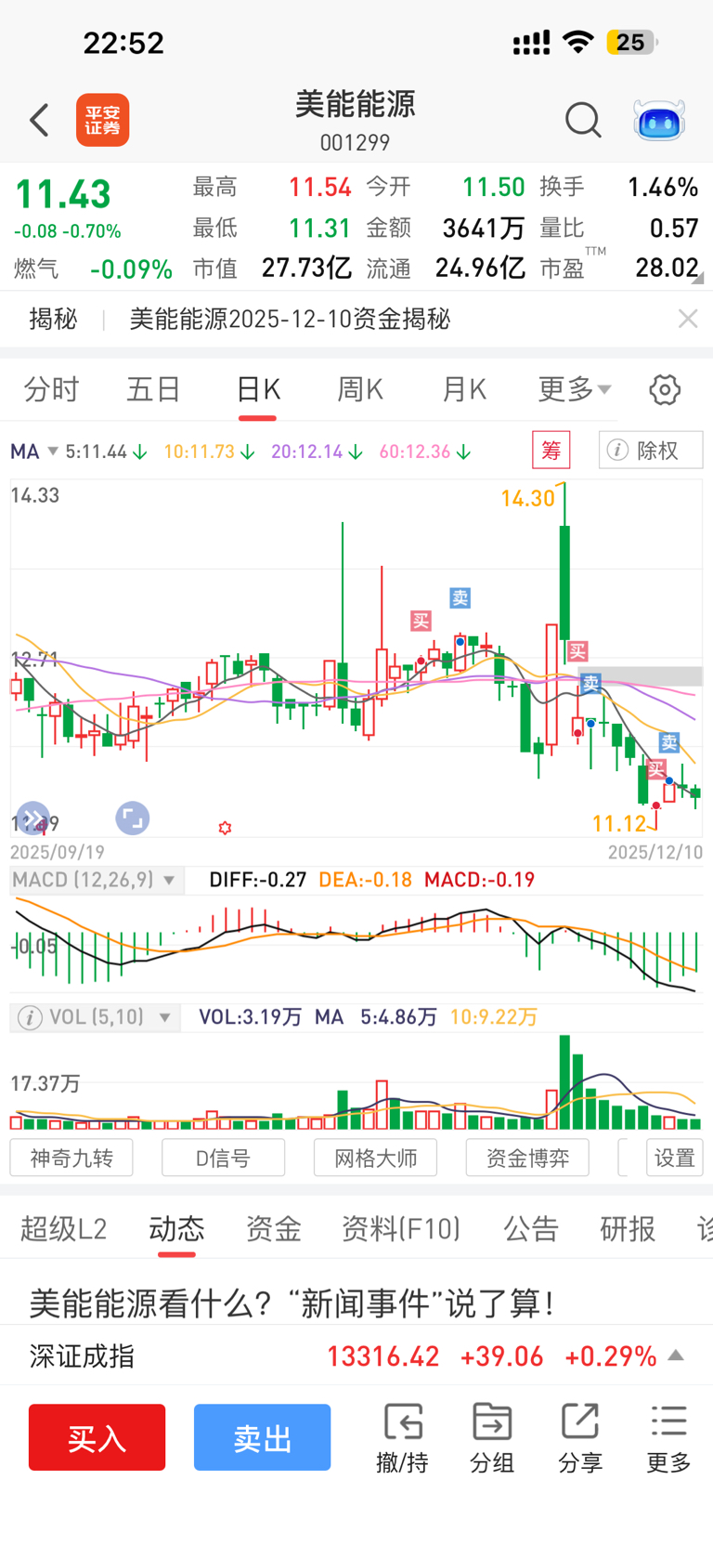Tap the 60:12.36 MA value
This screenshot has width=713, height=1545.
(x=415, y=452)
